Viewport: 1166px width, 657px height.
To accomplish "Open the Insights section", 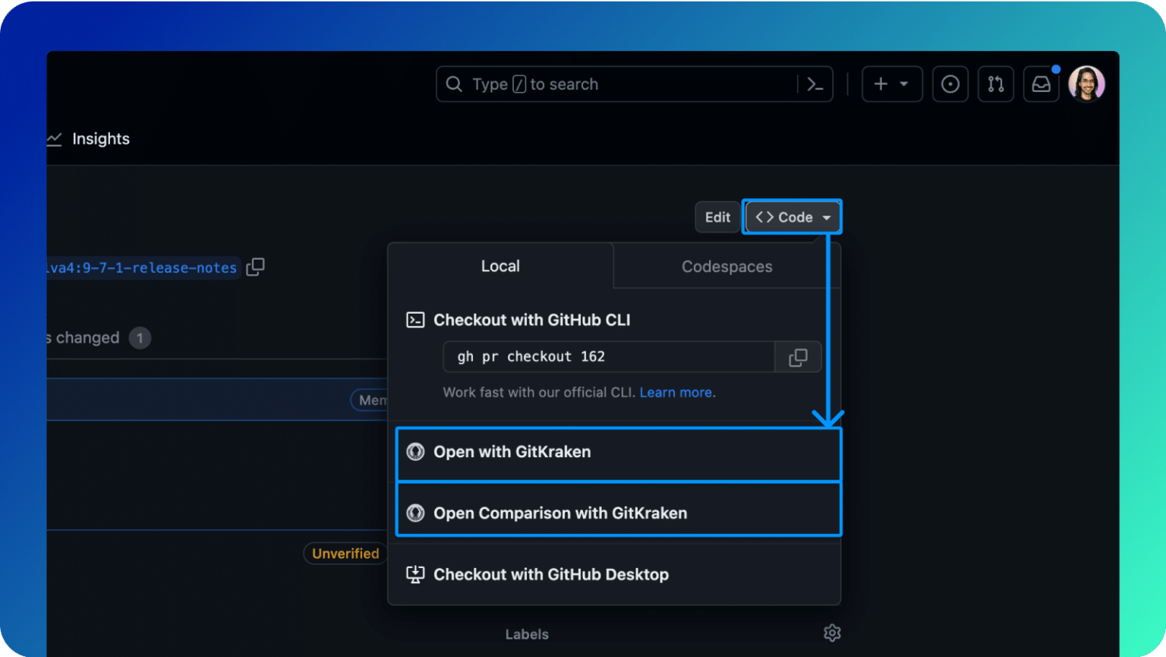I will point(101,139).
